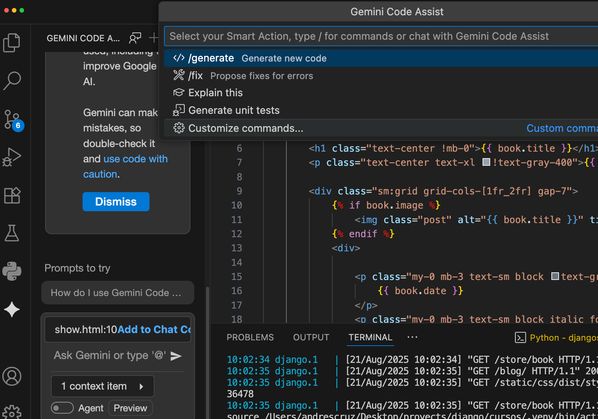Click the red close window button
The height and width of the screenshot is (419, 598).
[6, 10]
